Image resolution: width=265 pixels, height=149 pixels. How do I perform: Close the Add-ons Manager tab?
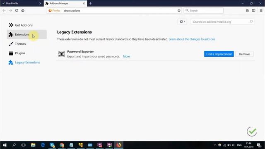pyautogui.click(x=84, y=3)
